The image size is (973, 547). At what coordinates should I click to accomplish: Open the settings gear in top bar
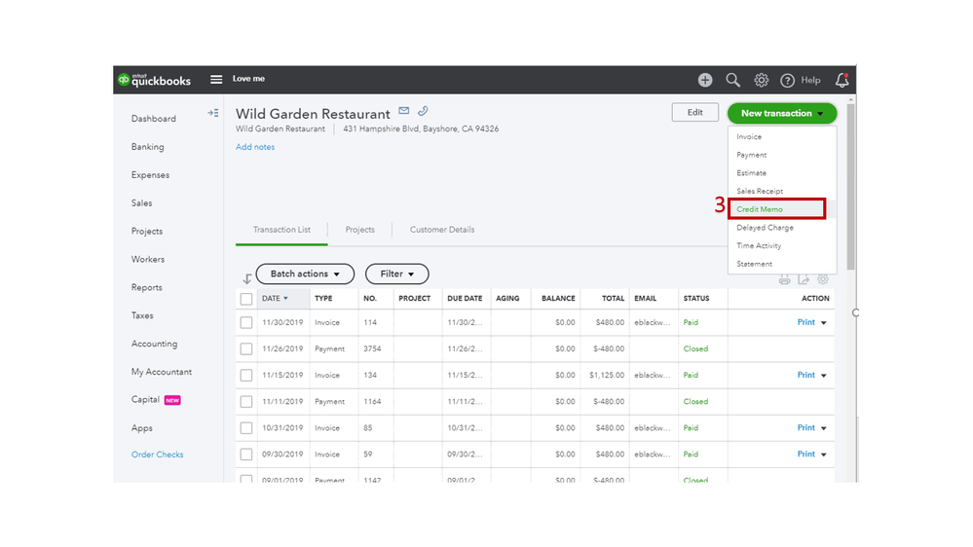[x=761, y=80]
